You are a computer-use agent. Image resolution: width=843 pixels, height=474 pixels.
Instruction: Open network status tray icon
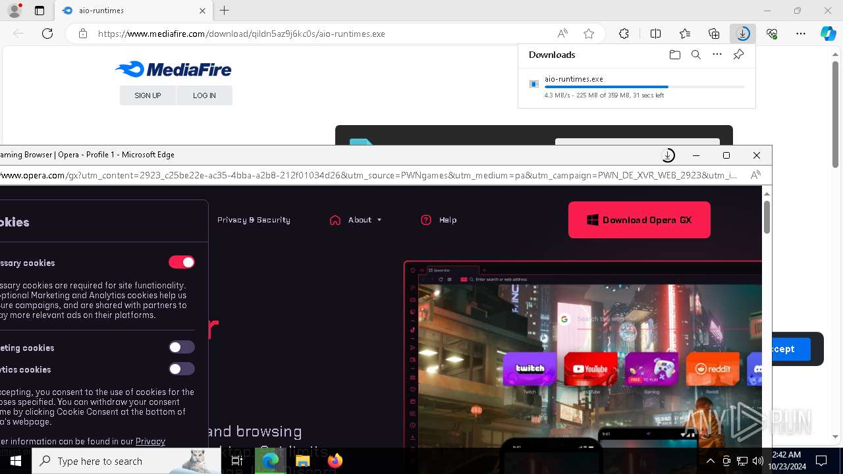[x=742, y=461]
